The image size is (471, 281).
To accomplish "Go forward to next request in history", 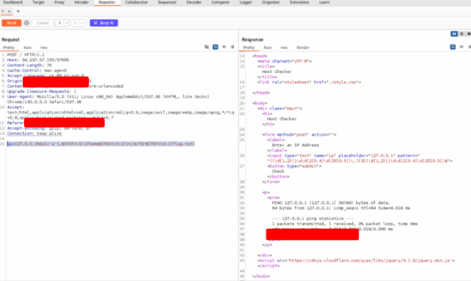I will (76, 23).
